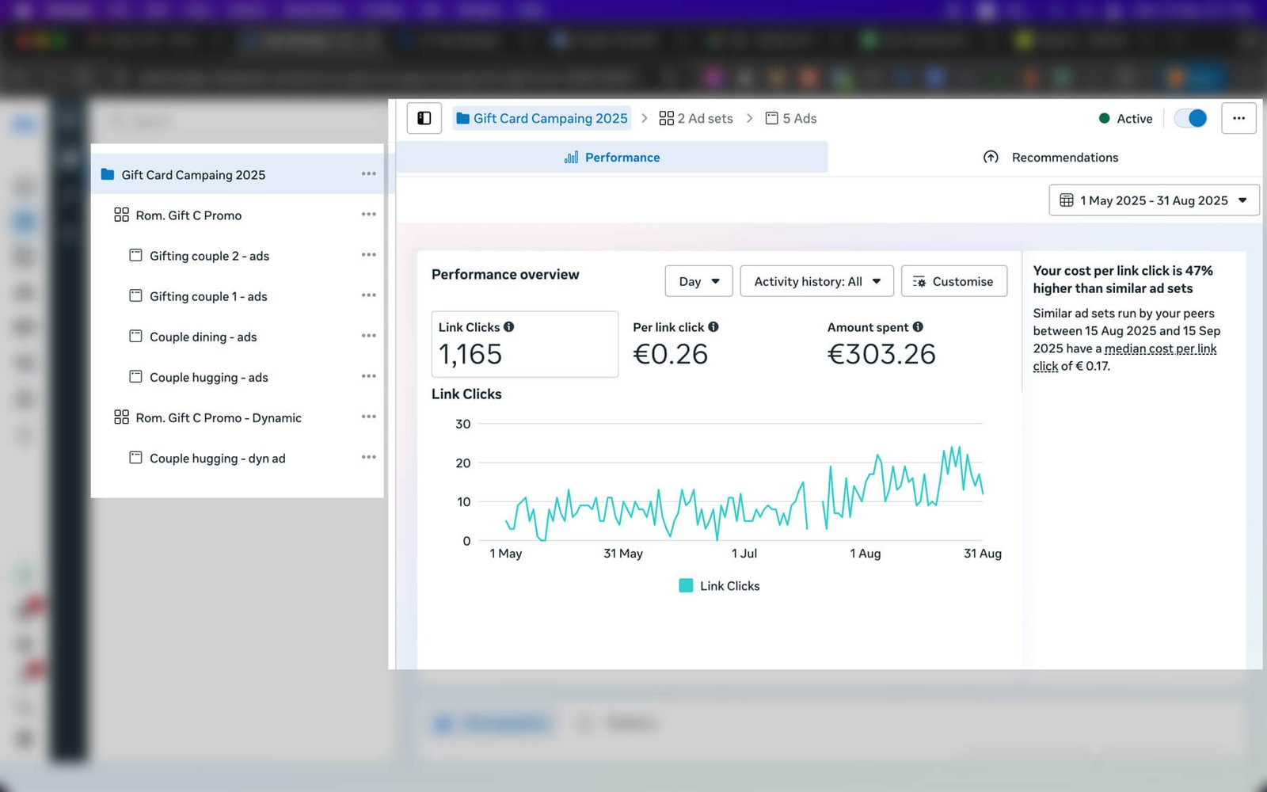The image size is (1267, 792).
Task: Click the Link Clicks legend colour swatch
Action: 686,586
